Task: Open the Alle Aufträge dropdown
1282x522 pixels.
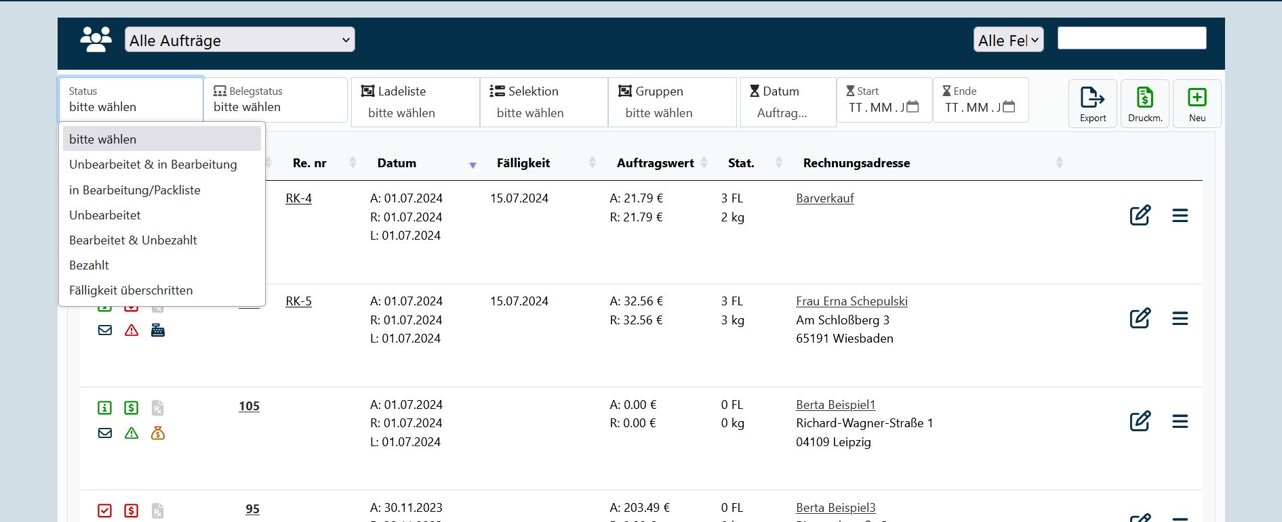Action: (239, 40)
